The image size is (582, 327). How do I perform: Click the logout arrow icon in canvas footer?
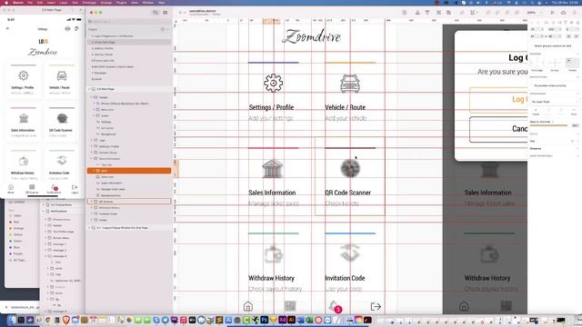pos(376,307)
